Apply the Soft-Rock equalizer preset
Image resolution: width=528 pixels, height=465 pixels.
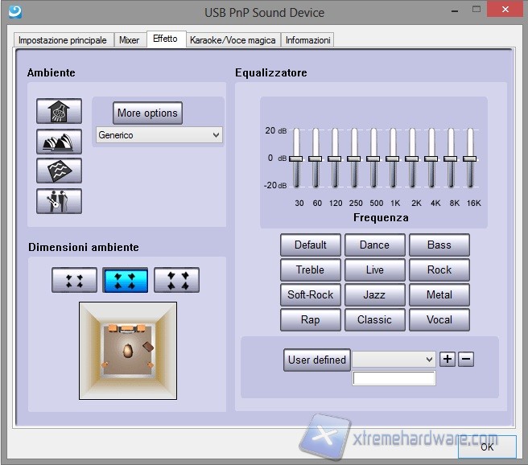310,294
